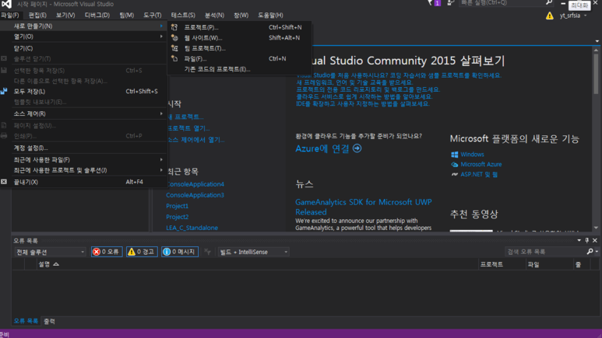Image resolution: width=602 pixels, height=338 pixels.
Task: Open the error list window options arrow
Action: (579, 240)
